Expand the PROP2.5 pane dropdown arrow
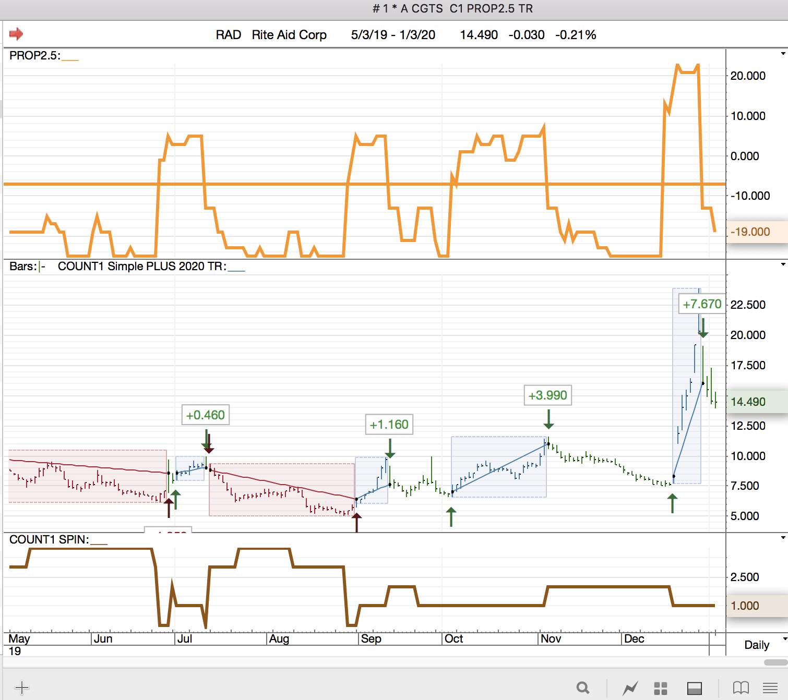The height and width of the screenshot is (700, 788). tap(783, 54)
